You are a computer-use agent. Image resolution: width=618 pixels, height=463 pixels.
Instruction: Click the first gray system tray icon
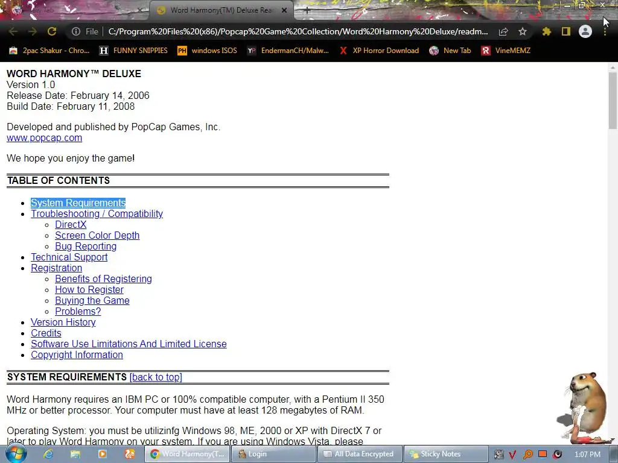point(499,455)
